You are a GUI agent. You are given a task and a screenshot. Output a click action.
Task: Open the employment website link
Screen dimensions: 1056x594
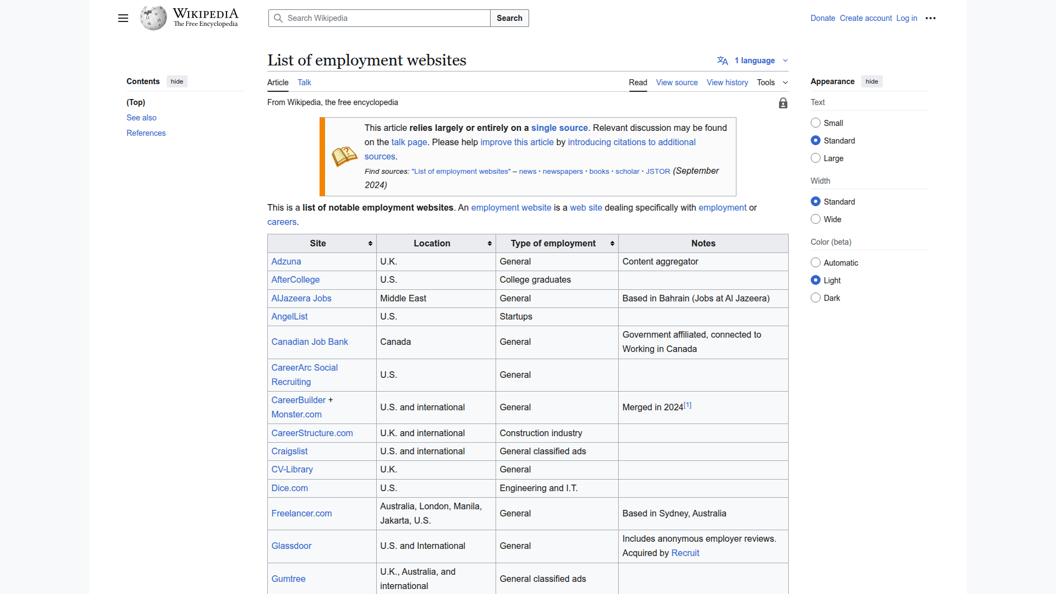pos(511,207)
